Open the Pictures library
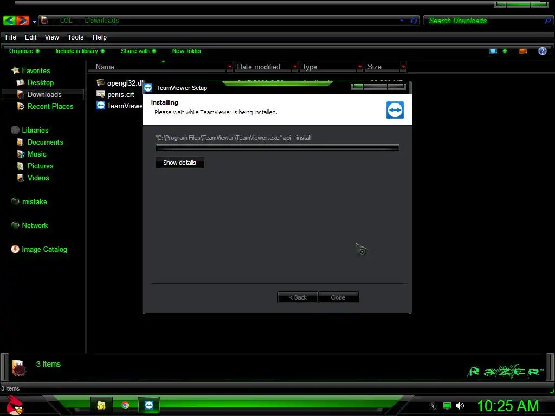This screenshot has height=416, width=555. [35, 166]
